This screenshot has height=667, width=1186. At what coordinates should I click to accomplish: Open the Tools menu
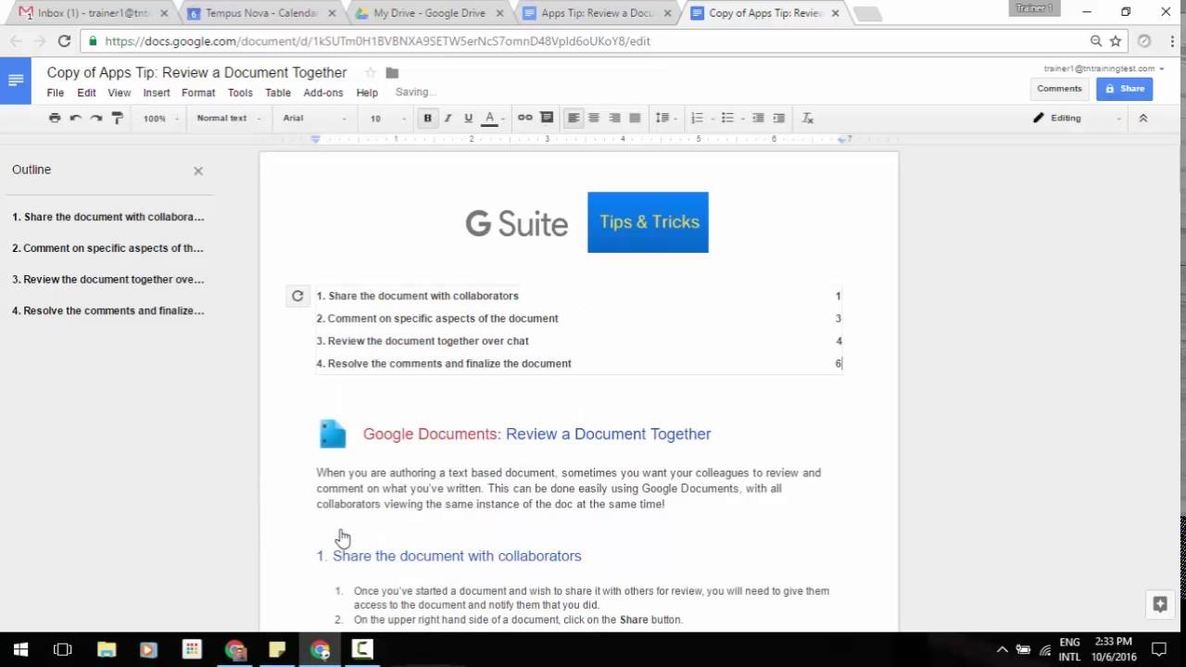pyautogui.click(x=240, y=93)
